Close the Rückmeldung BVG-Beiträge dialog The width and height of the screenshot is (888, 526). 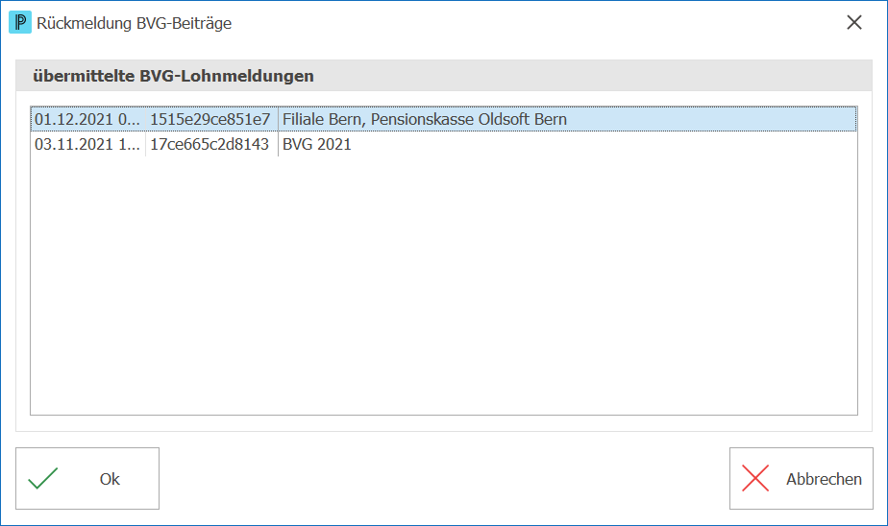854,23
